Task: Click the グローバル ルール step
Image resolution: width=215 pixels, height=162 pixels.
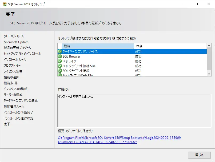Action: [14, 36]
